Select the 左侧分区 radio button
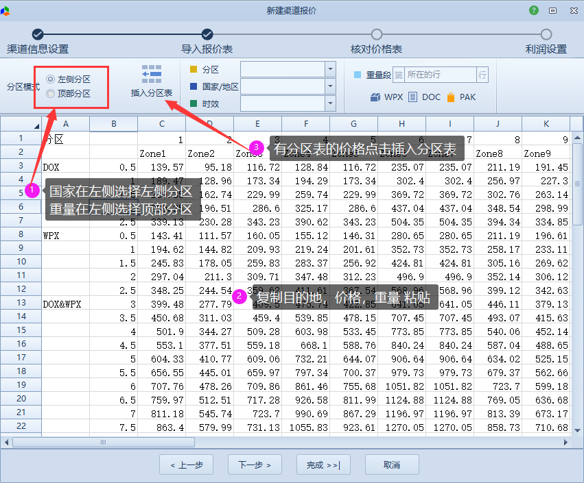This screenshot has width=584, height=483. click(51, 79)
